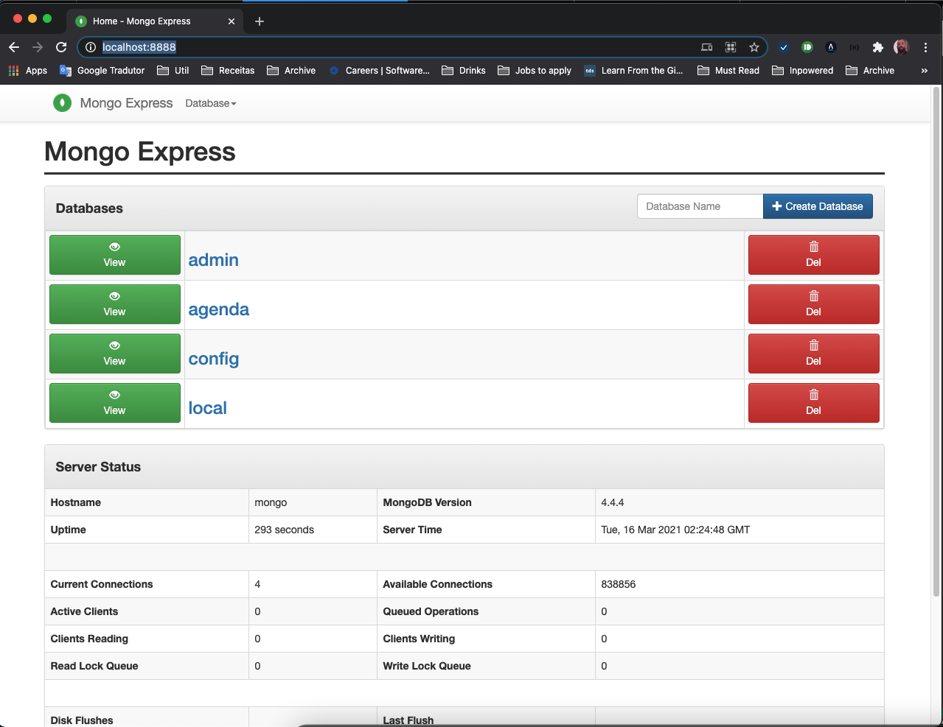The height and width of the screenshot is (727, 943).
Task: Click the green circular extension icon
Action: 807,47
